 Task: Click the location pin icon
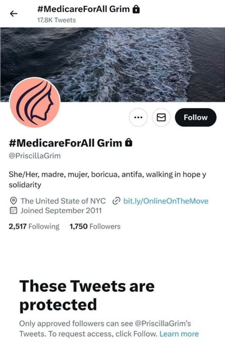(13, 201)
